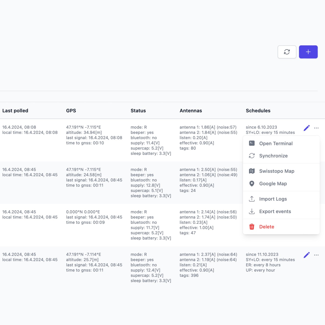Open the three-dot menu in the first row
Screen dimensions: 325x325
click(x=316, y=128)
